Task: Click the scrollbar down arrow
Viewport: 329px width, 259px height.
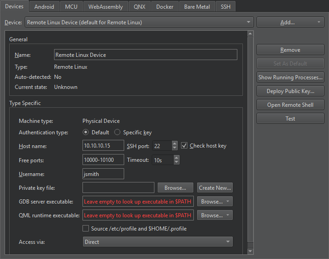Action: [250, 251]
